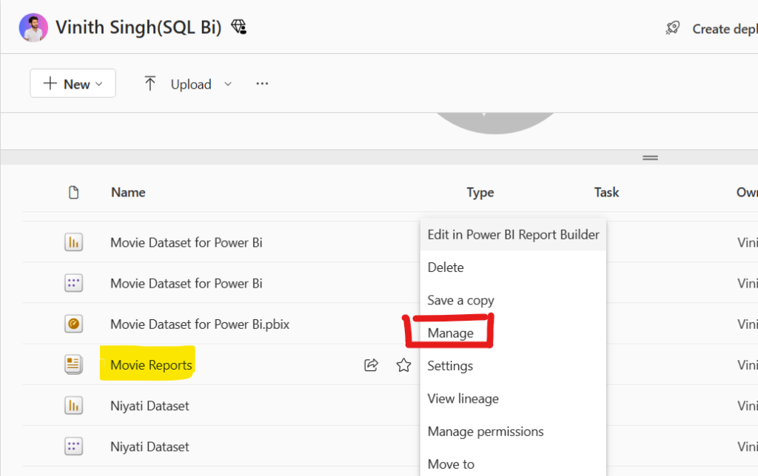758x476 pixels.
Task: Click dashboard icon for Movie Dataset for Power Bi.pbix
Action: pyautogui.click(x=73, y=324)
